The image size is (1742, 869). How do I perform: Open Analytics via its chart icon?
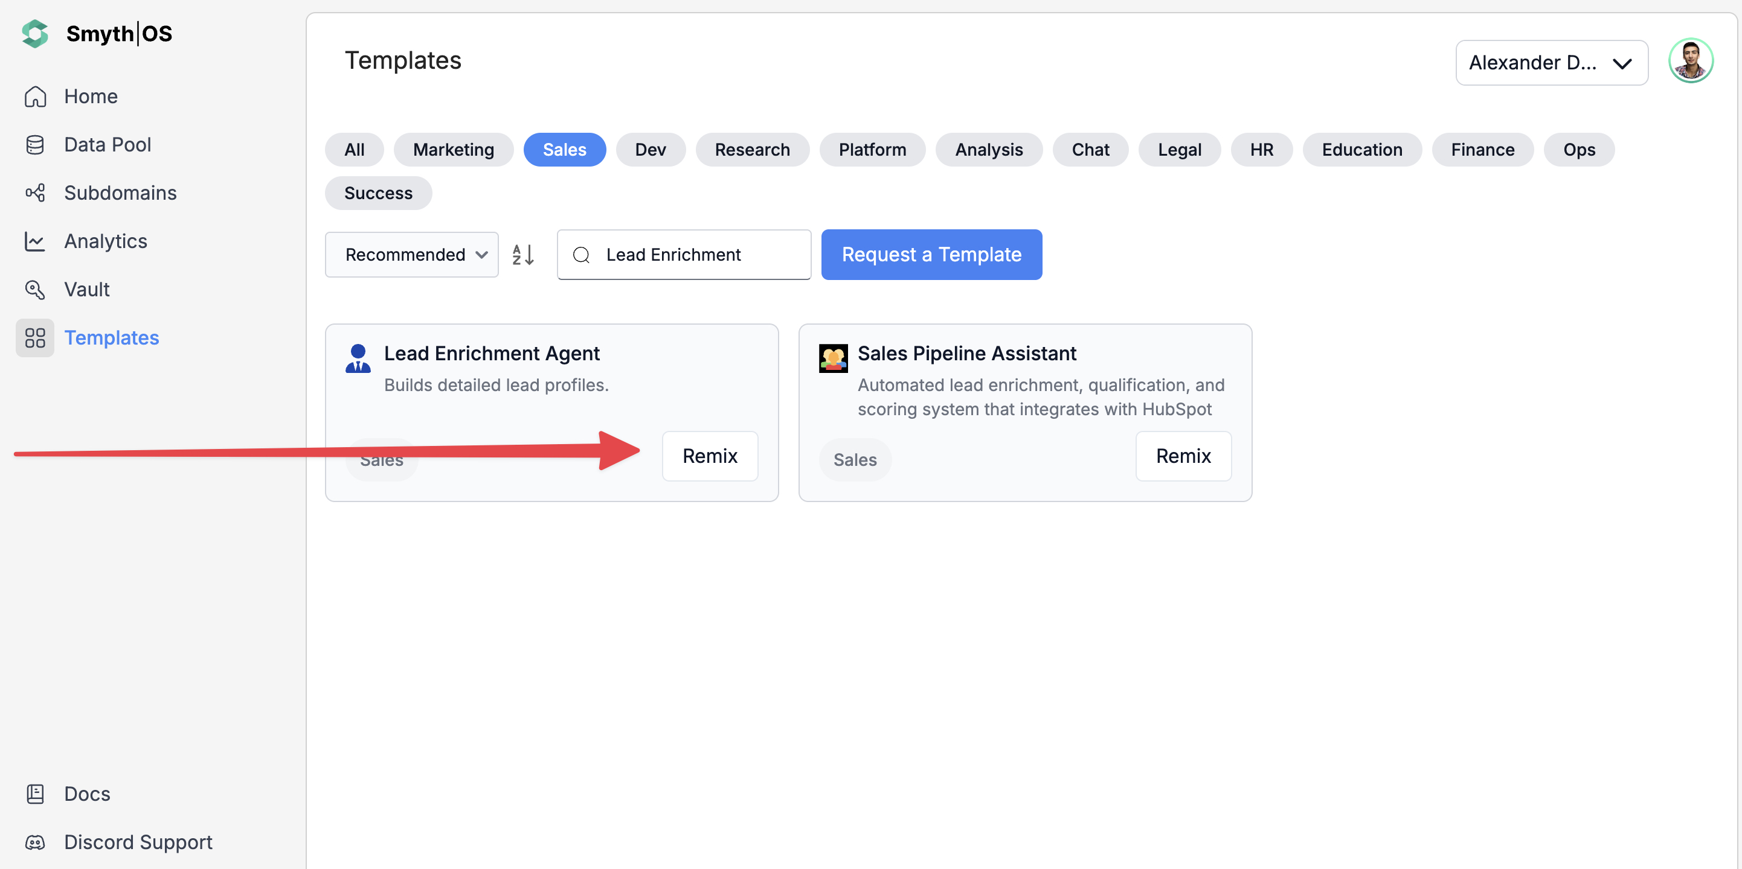[35, 241]
